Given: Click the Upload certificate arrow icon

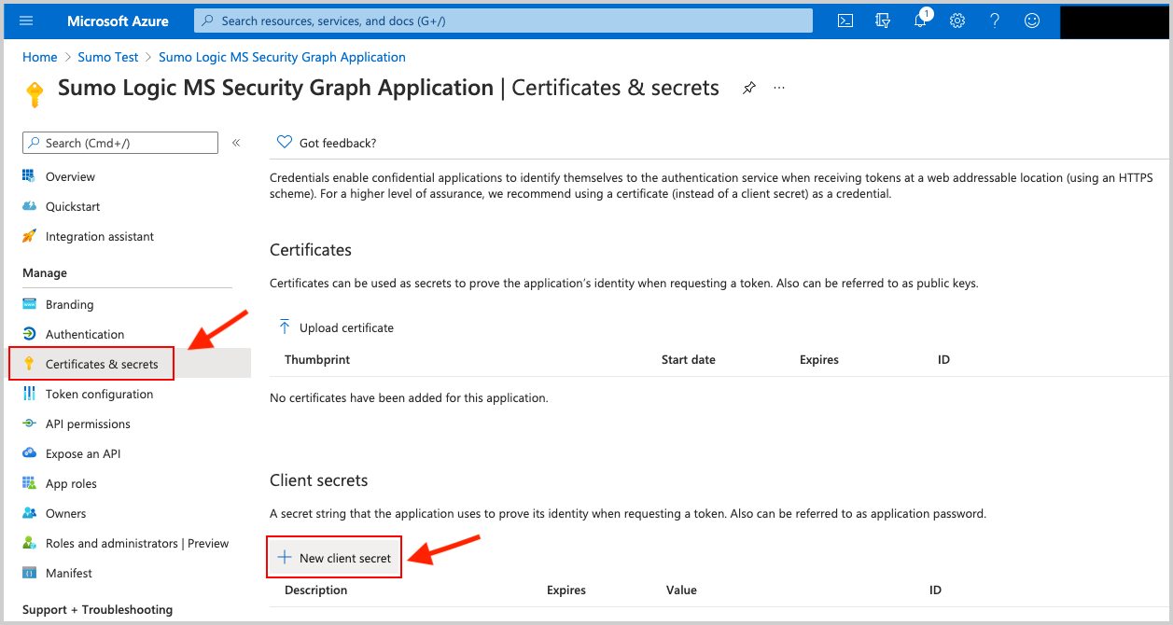Looking at the screenshot, I should 285,326.
